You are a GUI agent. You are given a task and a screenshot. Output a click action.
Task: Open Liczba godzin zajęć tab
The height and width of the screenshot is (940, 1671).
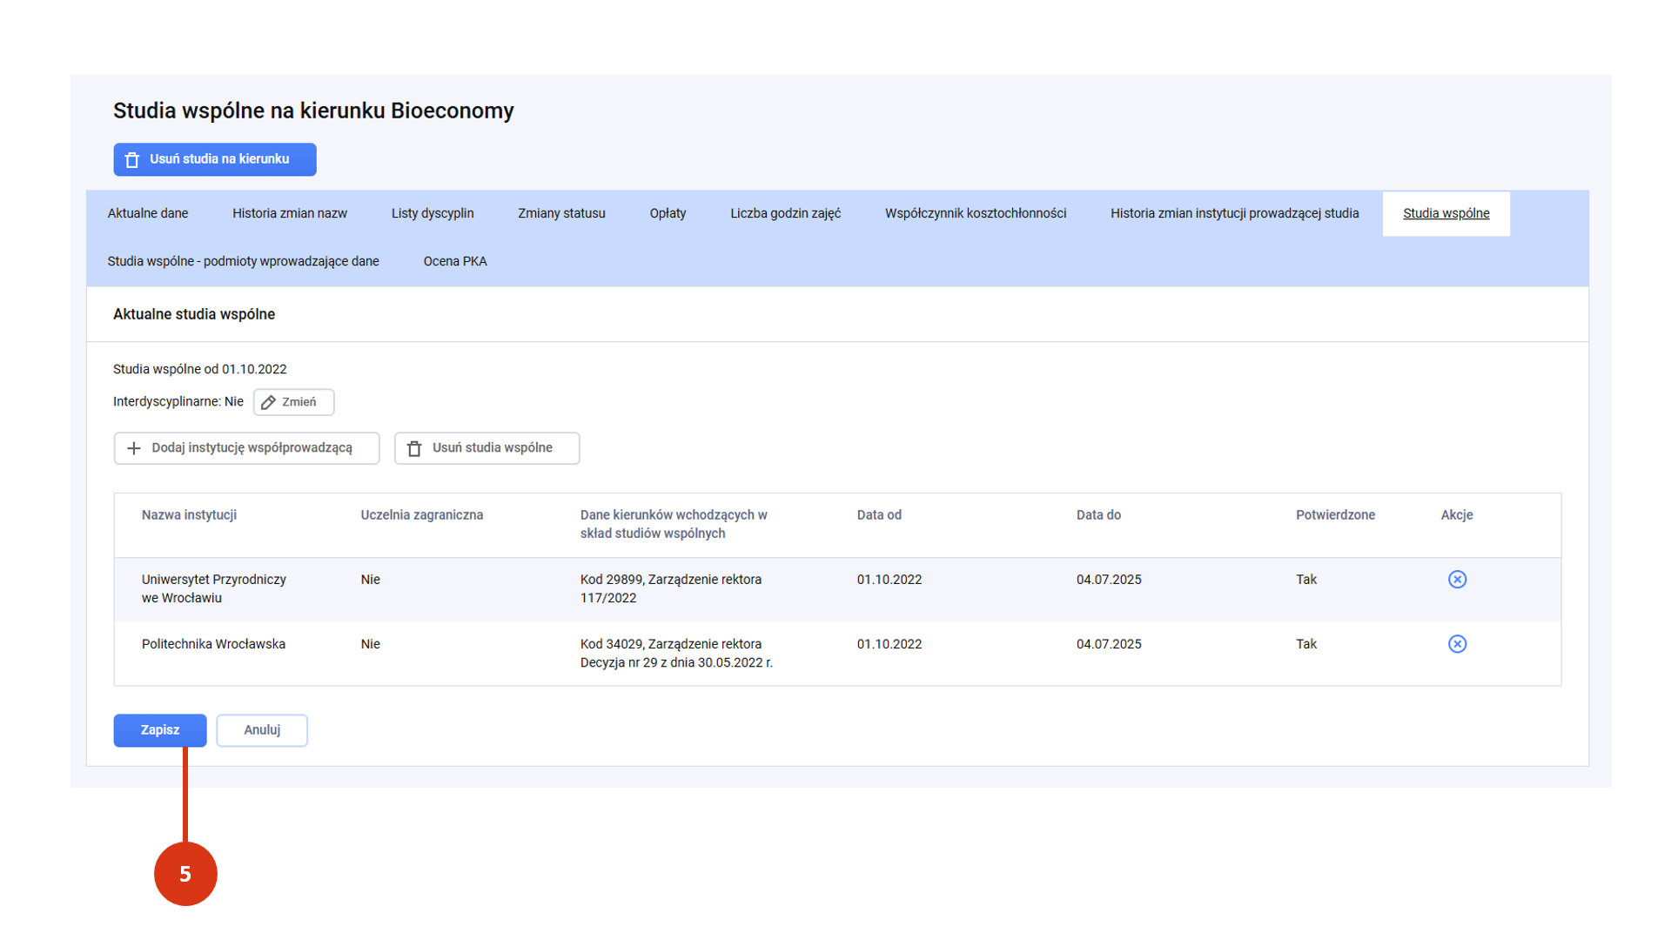tap(785, 213)
